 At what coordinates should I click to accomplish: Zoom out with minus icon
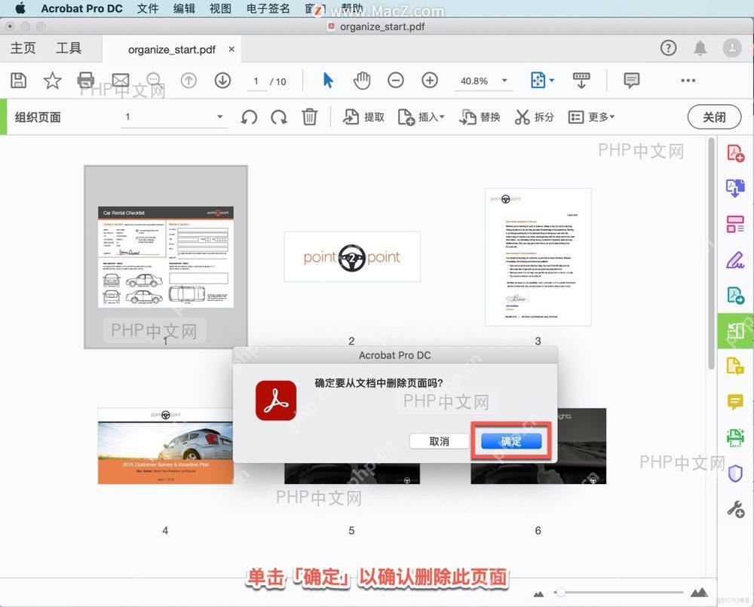click(x=396, y=81)
